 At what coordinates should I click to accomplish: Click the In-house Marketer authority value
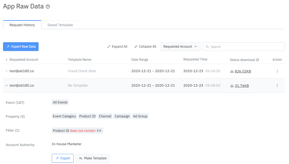67,144
